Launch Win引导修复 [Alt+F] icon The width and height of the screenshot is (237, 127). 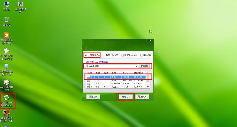tap(6, 85)
